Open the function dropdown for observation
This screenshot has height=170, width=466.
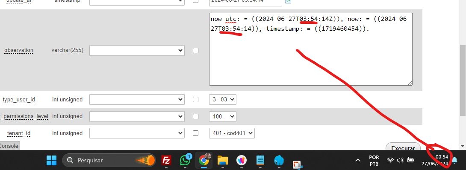point(137,50)
